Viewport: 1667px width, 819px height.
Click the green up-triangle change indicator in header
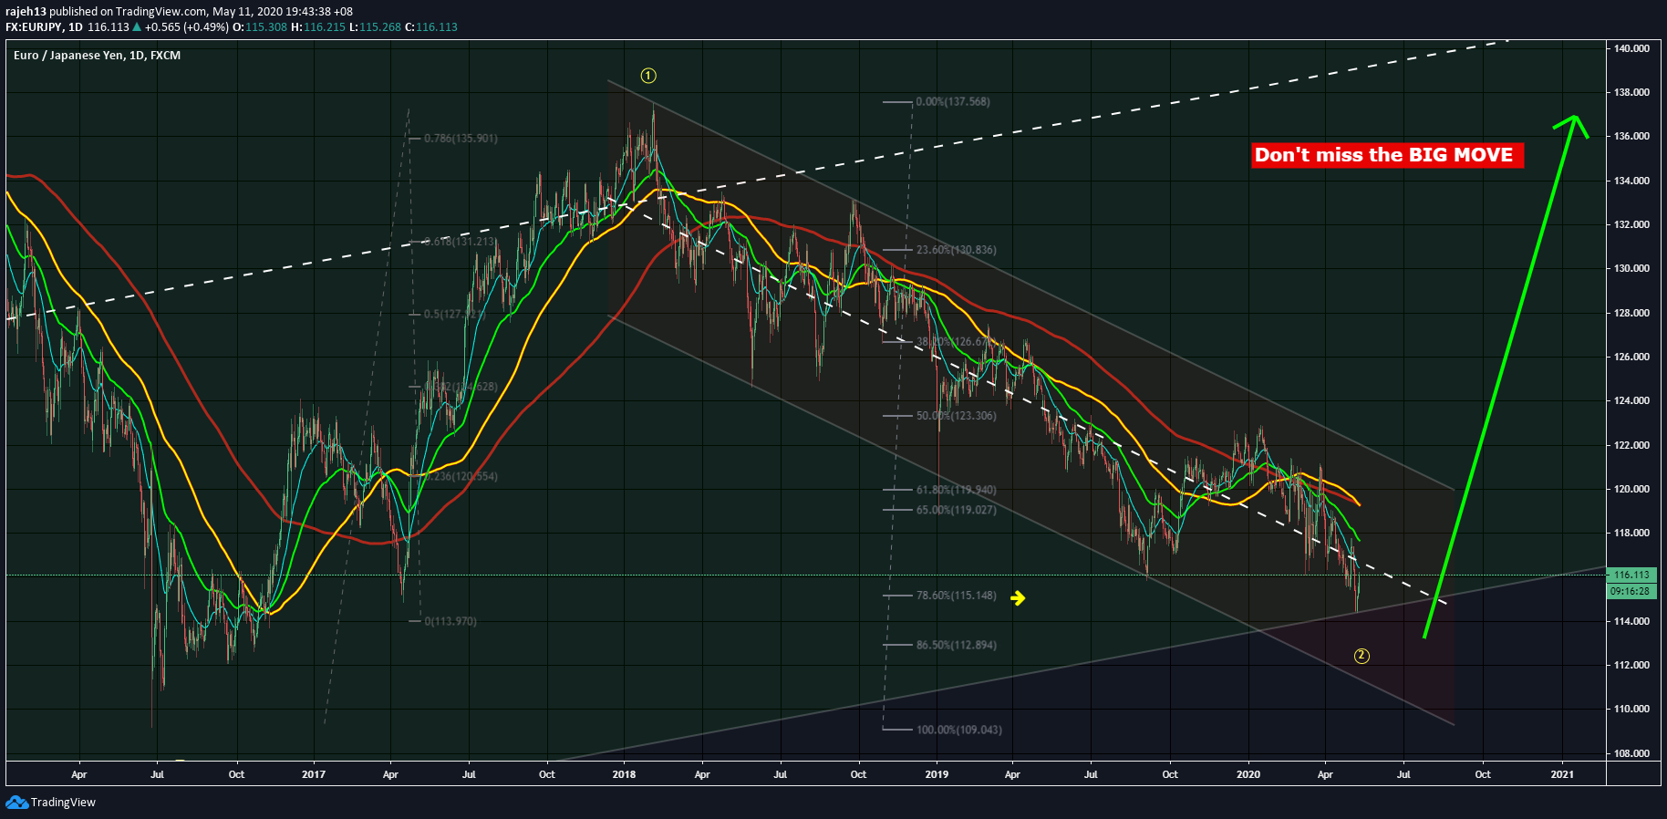click(137, 26)
